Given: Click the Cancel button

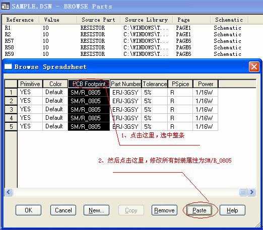Looking at the screenshot, I should (x=63, y=210).
